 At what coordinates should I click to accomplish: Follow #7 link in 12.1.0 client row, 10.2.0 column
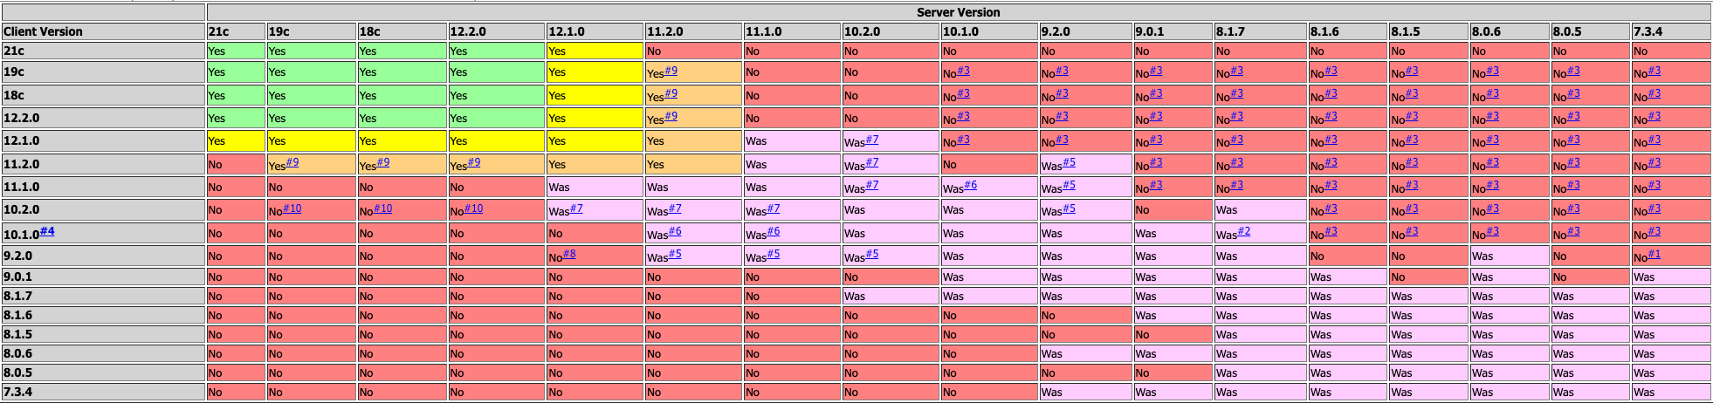tap(872, 140)
